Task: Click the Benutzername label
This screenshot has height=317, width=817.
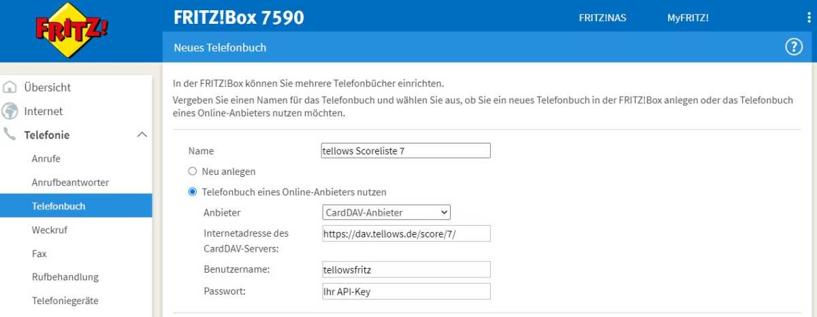Action: (237, 269)
